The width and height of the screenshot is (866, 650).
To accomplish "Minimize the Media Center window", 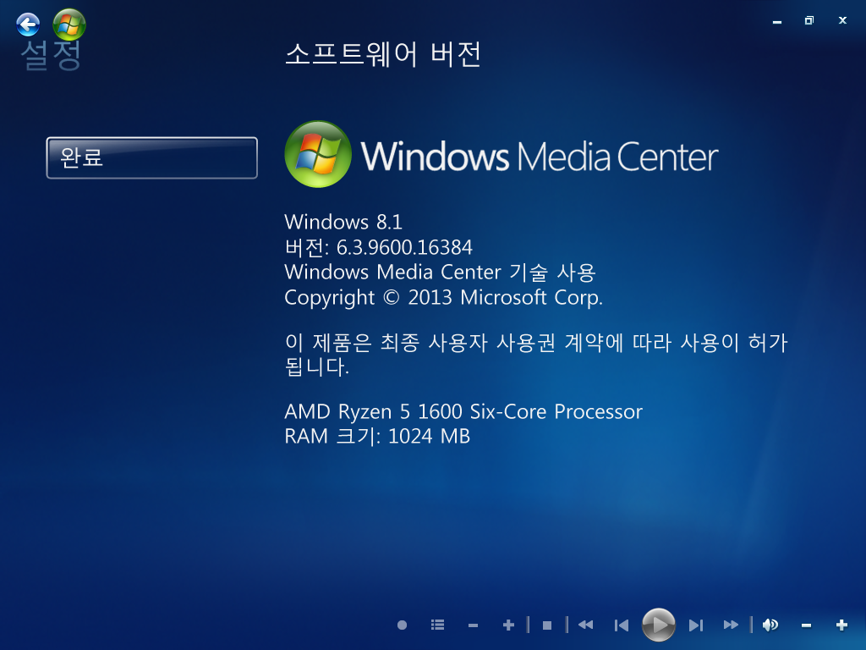I will point(777,21).
